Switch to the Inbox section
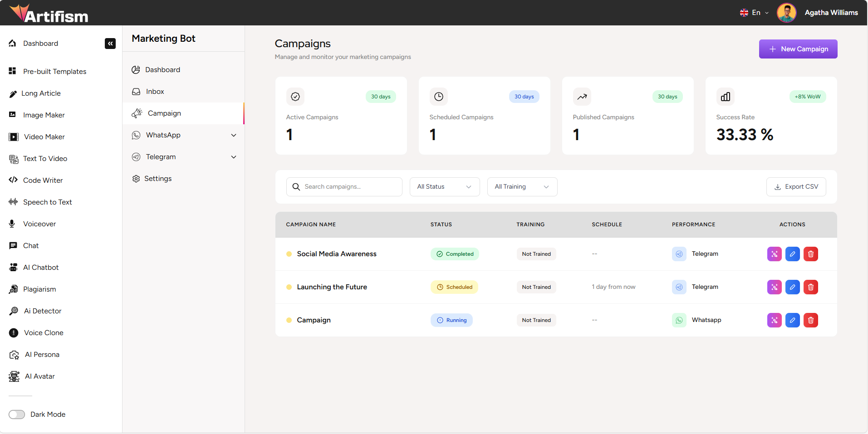The image size is (868, 434). 154,91
